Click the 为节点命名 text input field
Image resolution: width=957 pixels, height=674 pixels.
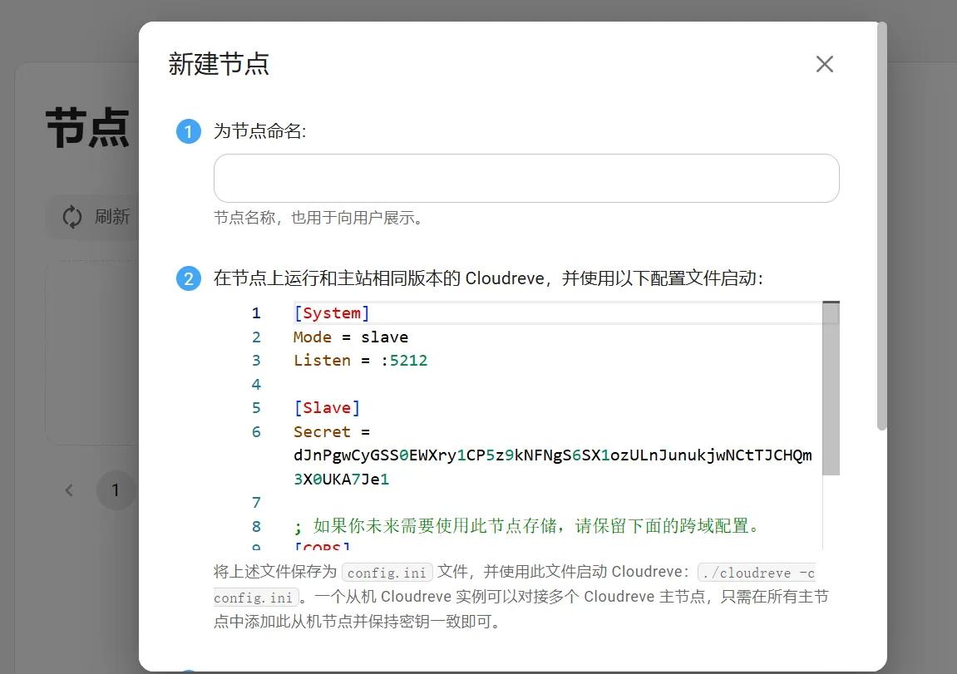[x=525, y=178]
